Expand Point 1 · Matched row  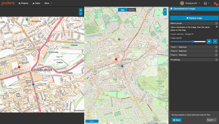point(194,47)
